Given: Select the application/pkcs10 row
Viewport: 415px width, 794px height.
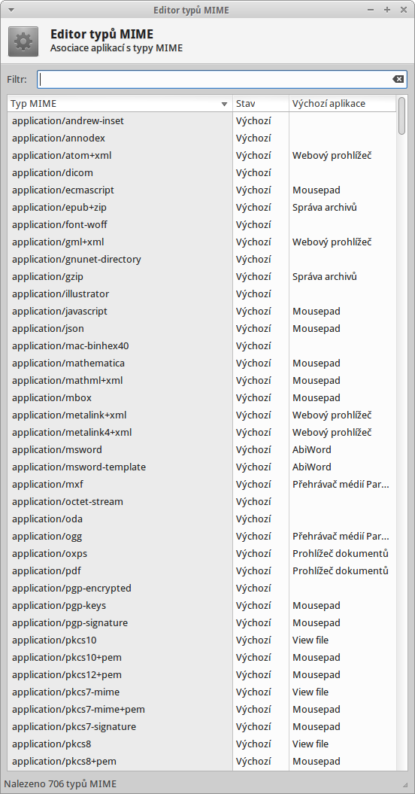Looking at the screenshot, I should 201,640.
